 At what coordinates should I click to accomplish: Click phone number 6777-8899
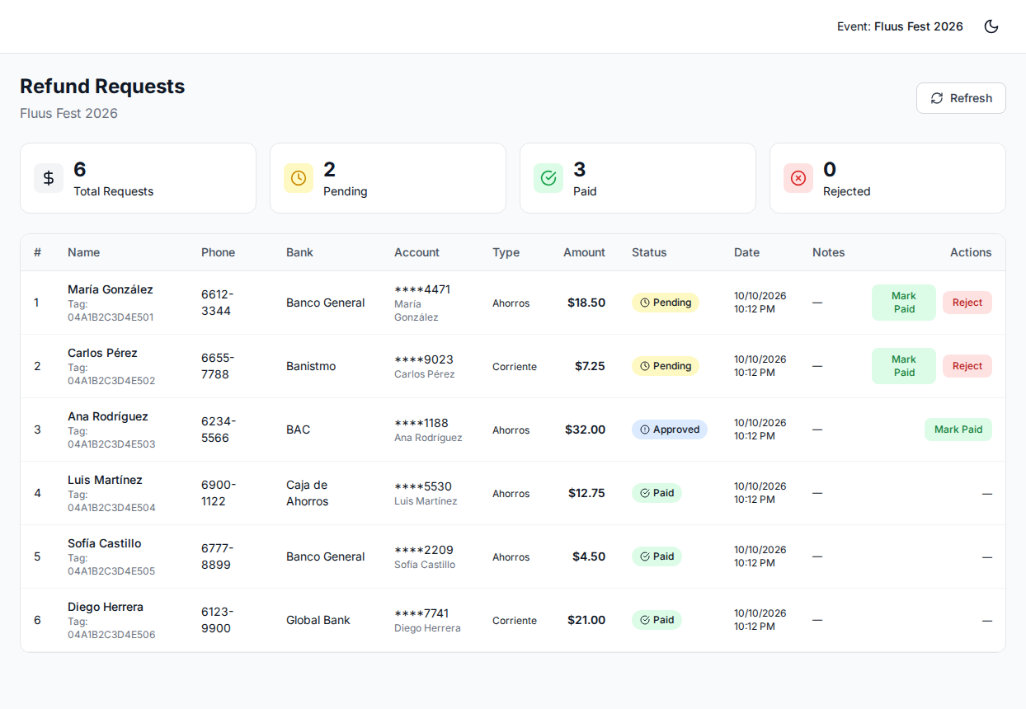(x=218, y=556)
